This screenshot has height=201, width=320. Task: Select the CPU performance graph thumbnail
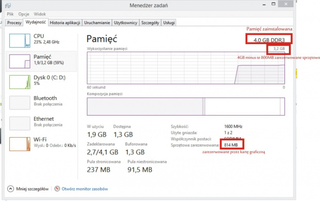pos(20,41)
